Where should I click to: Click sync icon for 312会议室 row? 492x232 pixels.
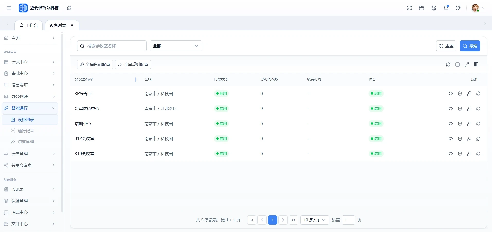(478, 139)
